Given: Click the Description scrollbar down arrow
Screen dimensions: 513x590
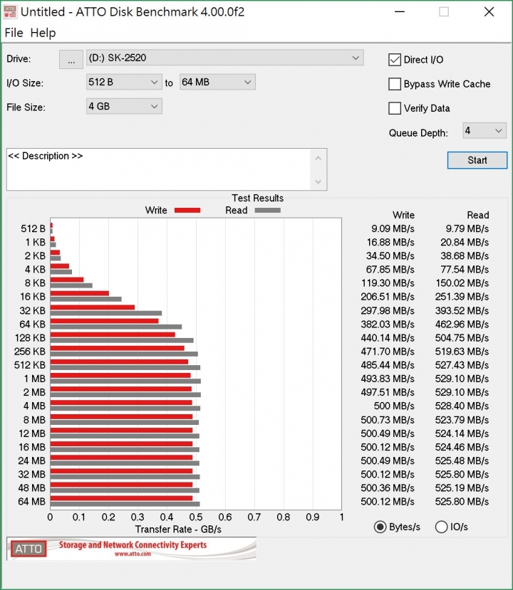Looking at the screenshot, I should 318,181.
